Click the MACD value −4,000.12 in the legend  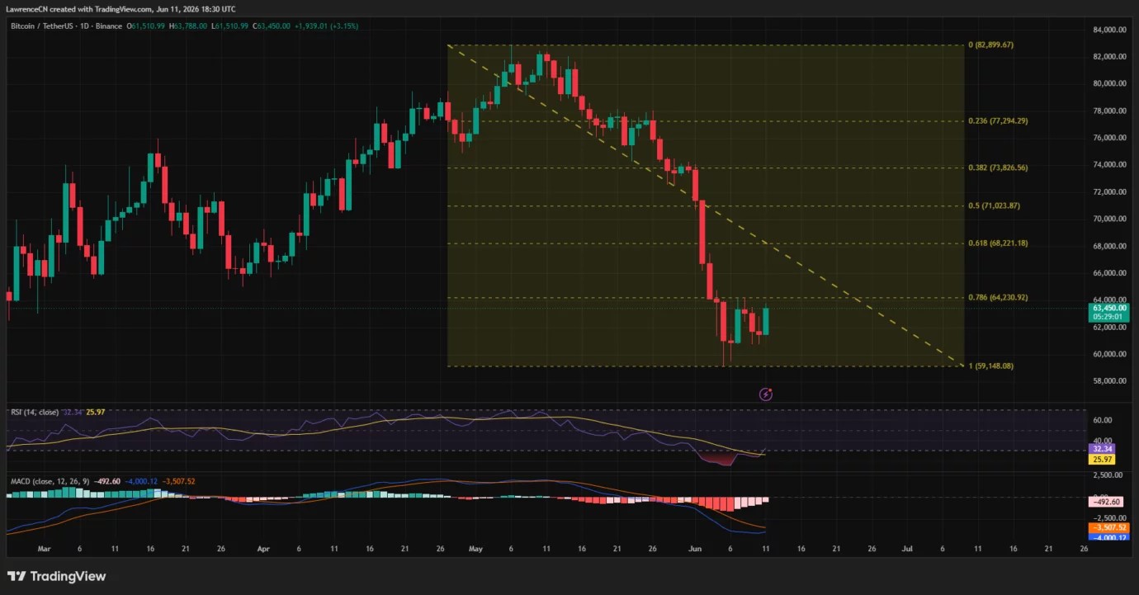click(x=142, y=480)
